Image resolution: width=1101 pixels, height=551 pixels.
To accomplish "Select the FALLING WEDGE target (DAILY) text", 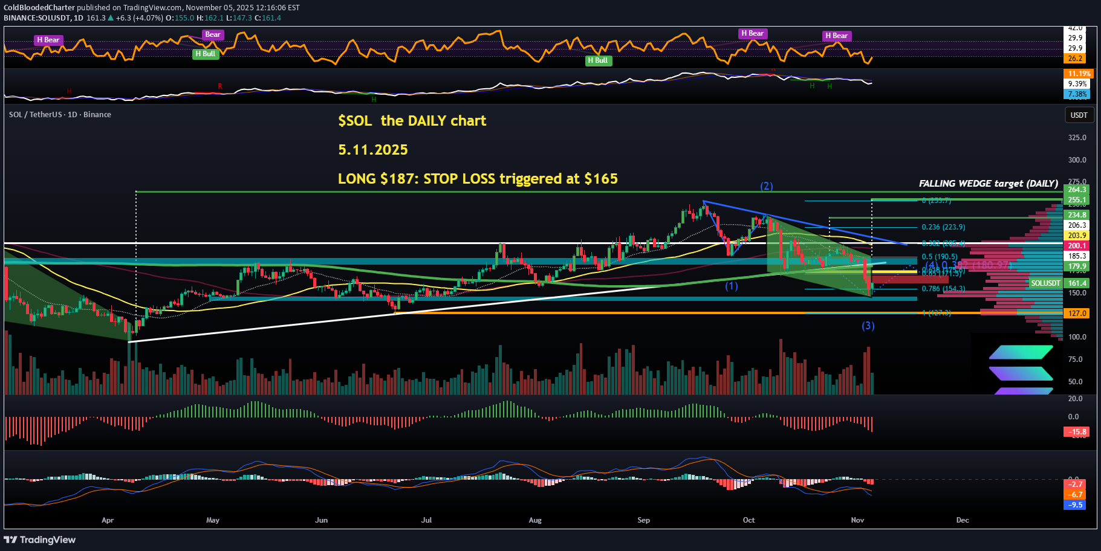I will (x=988, y=183).
